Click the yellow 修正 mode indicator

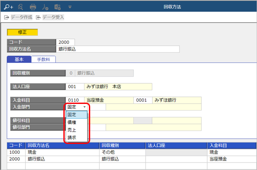click(x=22, y=32)
